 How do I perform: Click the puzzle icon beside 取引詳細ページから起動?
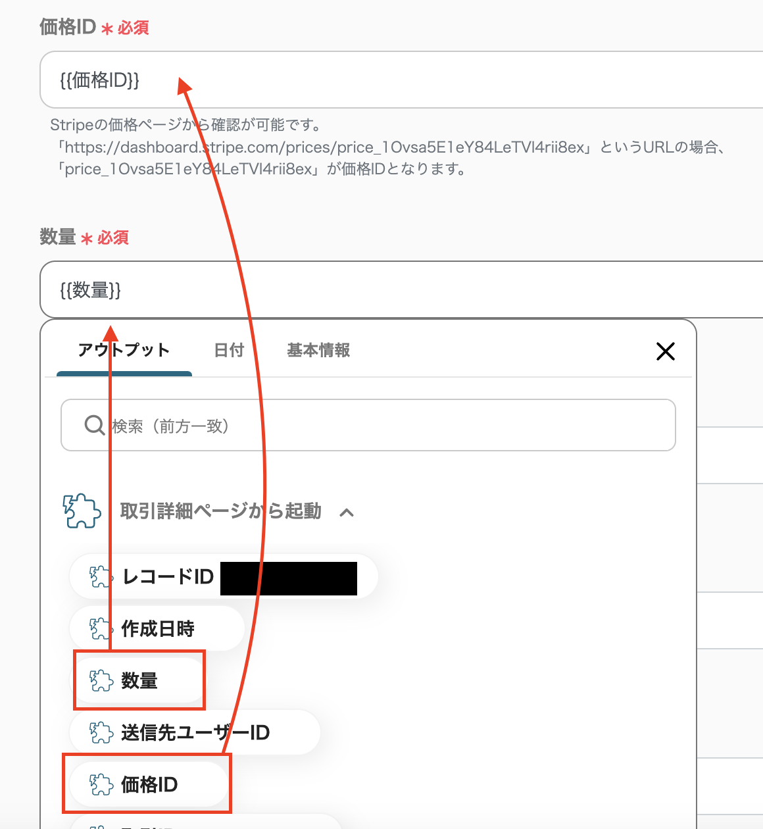[x=82, y=511]
